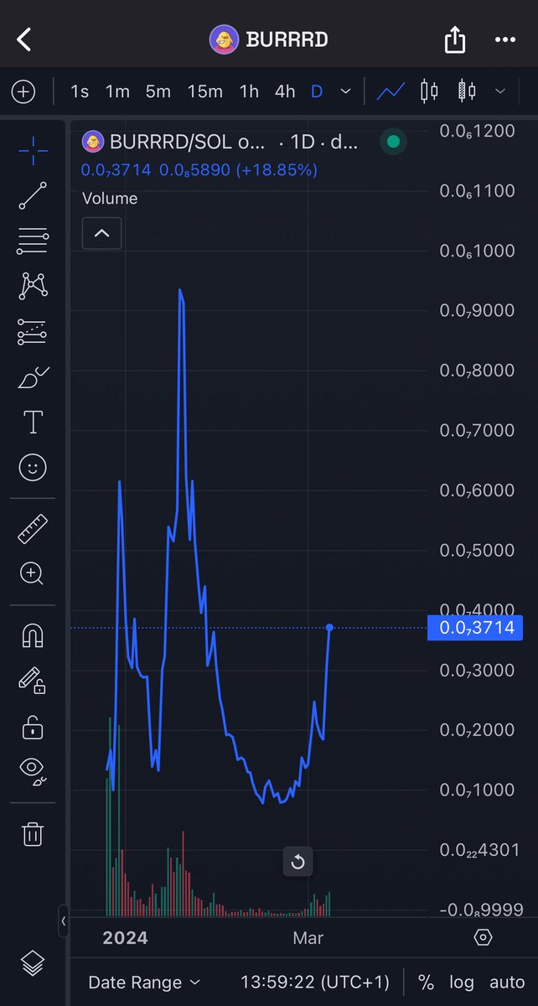Viewport: 538px width, 1006px height.
Task: Go back with the back arrow
Action: (x=24, y=39)
